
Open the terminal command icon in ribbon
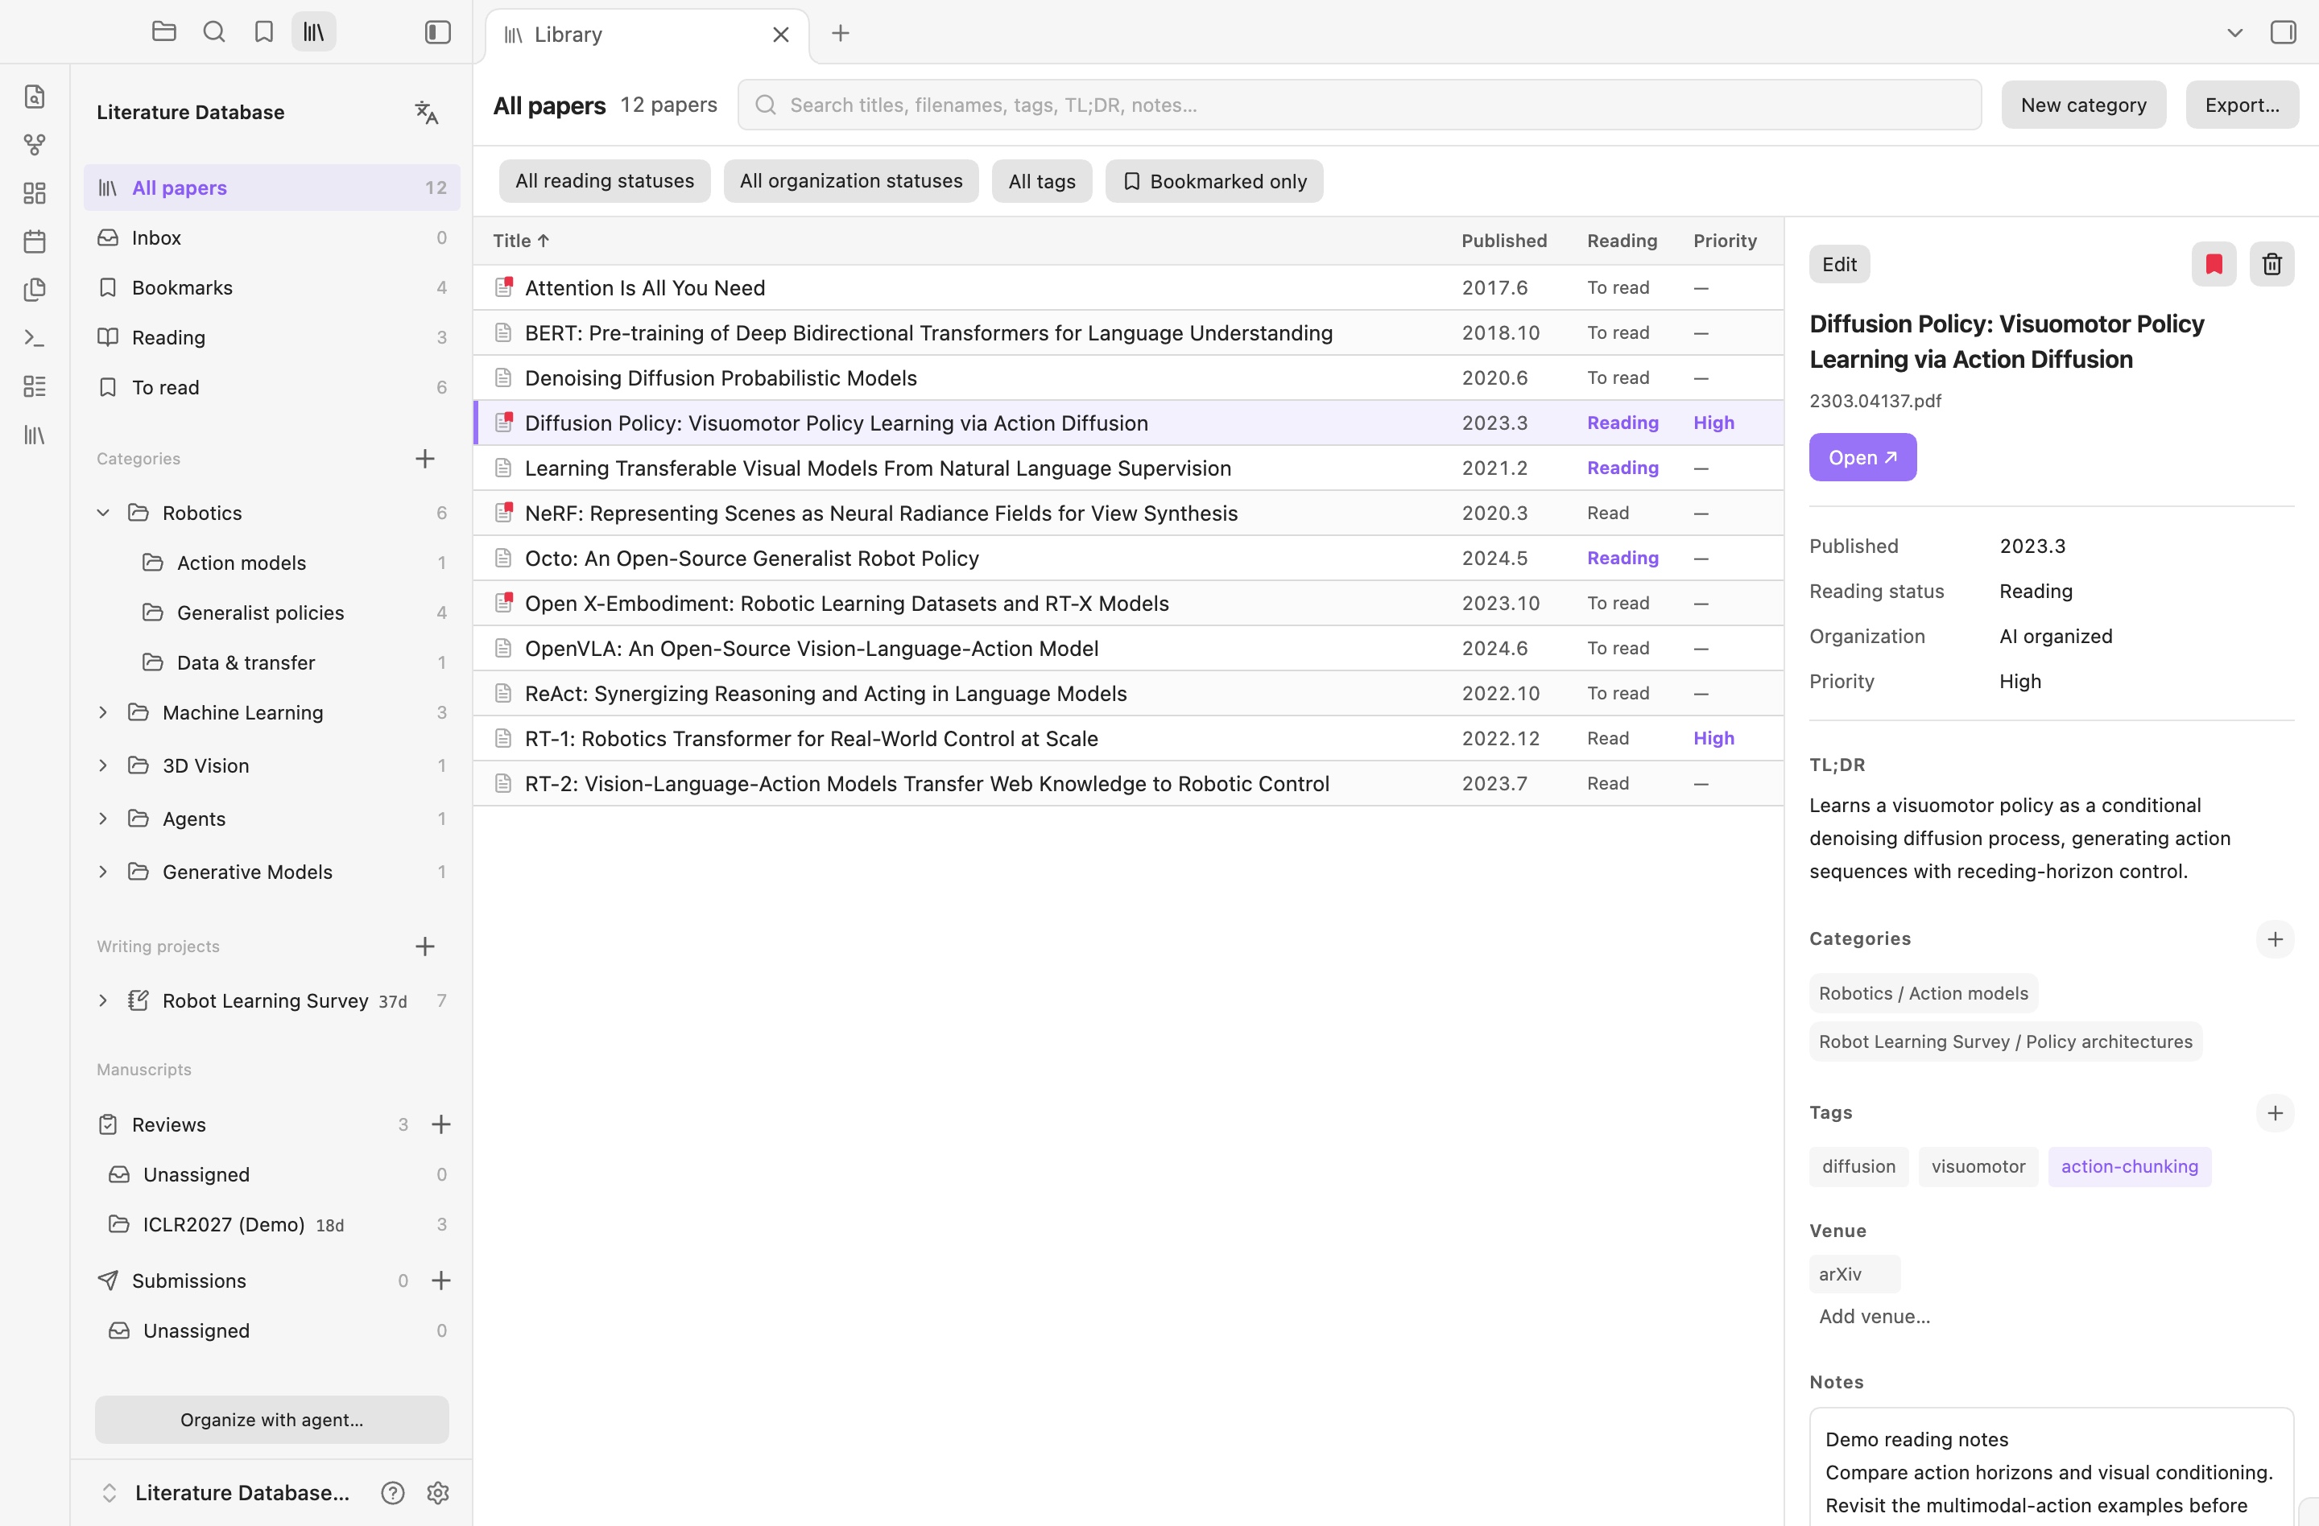click(34, 338)
